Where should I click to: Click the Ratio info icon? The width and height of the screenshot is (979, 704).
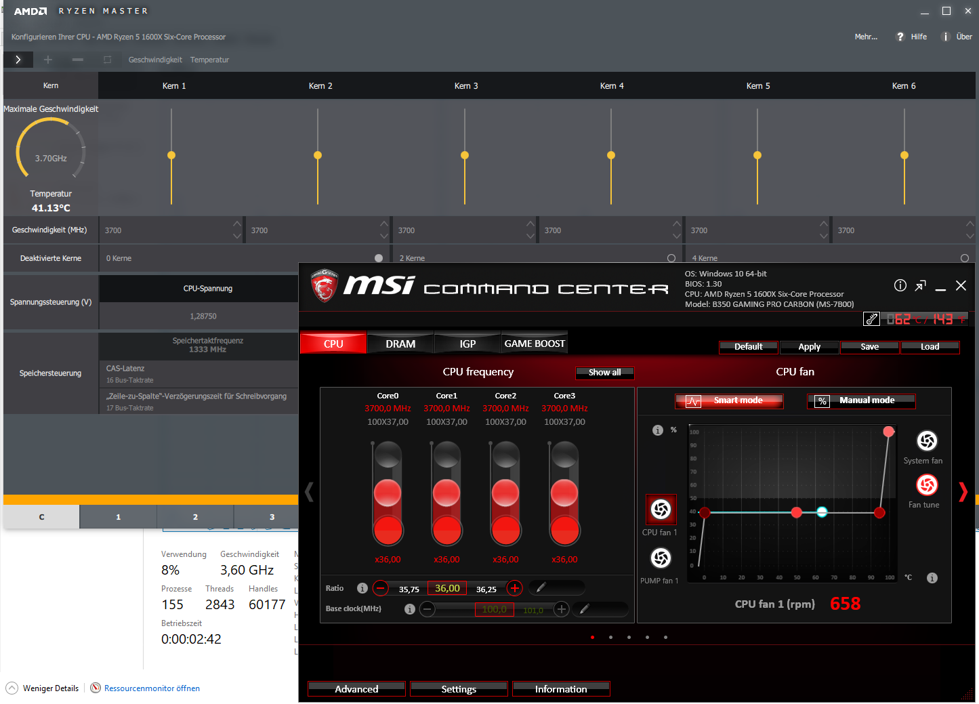point(362,588)
